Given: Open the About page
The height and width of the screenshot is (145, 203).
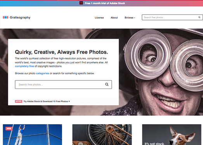Looking at the screenshot, I should (x=114, y=17).
